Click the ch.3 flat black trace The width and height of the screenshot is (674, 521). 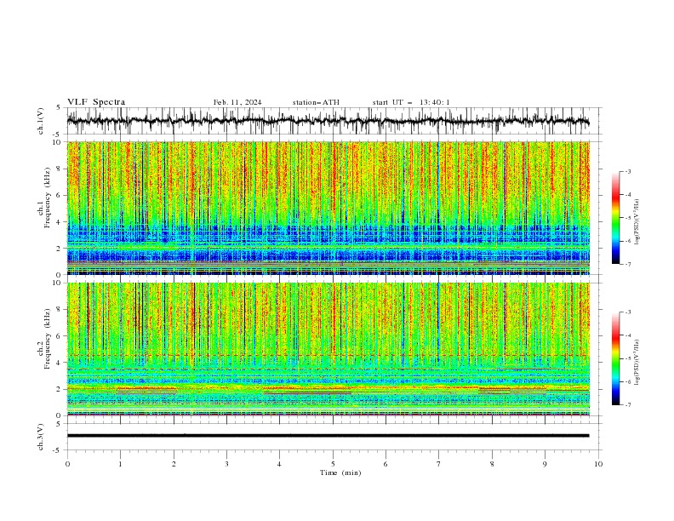(328, 436)
